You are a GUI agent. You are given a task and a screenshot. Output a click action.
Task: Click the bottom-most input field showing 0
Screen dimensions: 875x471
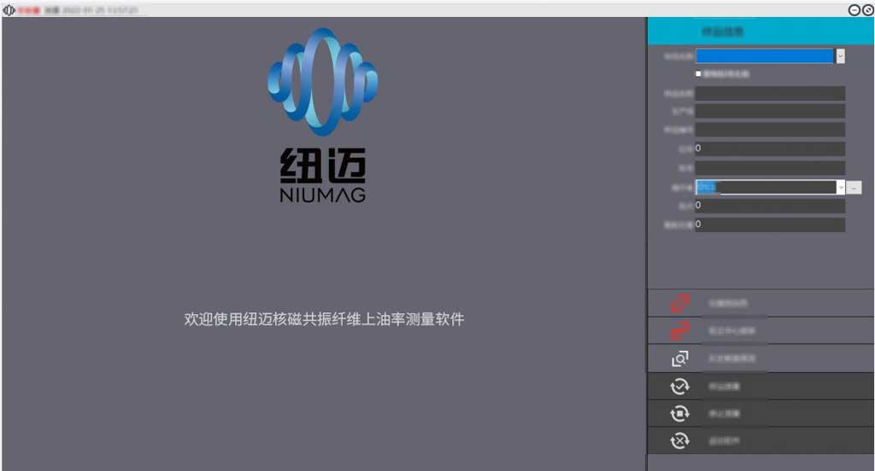pos(770,224)
